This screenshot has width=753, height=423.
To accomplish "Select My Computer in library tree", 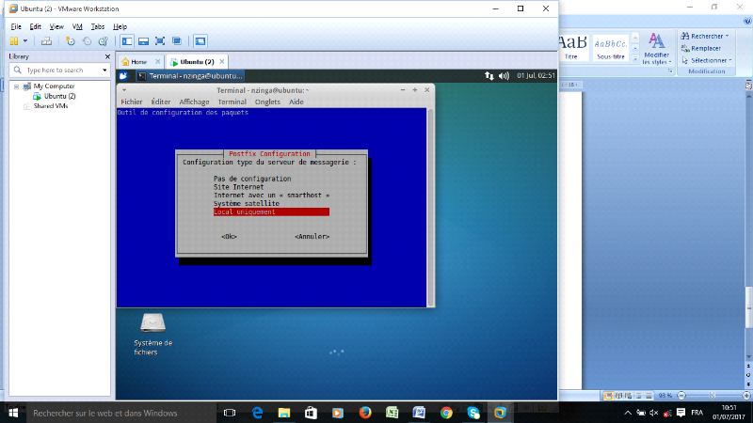I will click(x=54, y=86).
